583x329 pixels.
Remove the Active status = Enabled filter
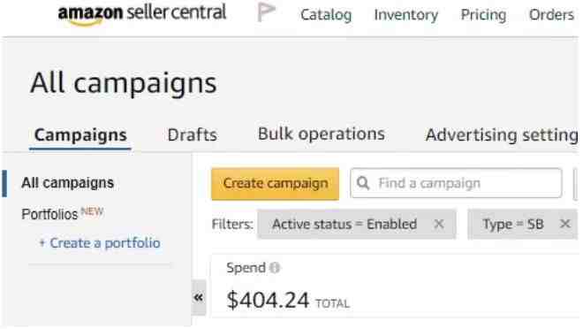point(439,224)
